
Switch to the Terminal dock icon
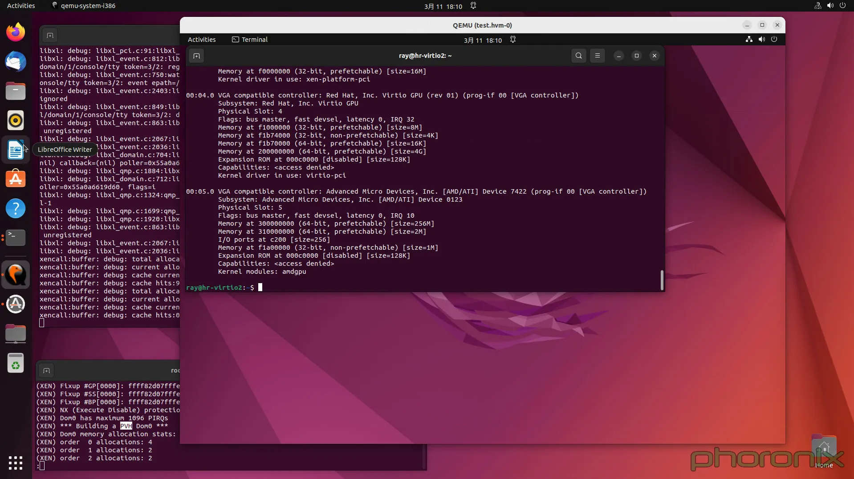pyautogui.click(x=16, y=238)
